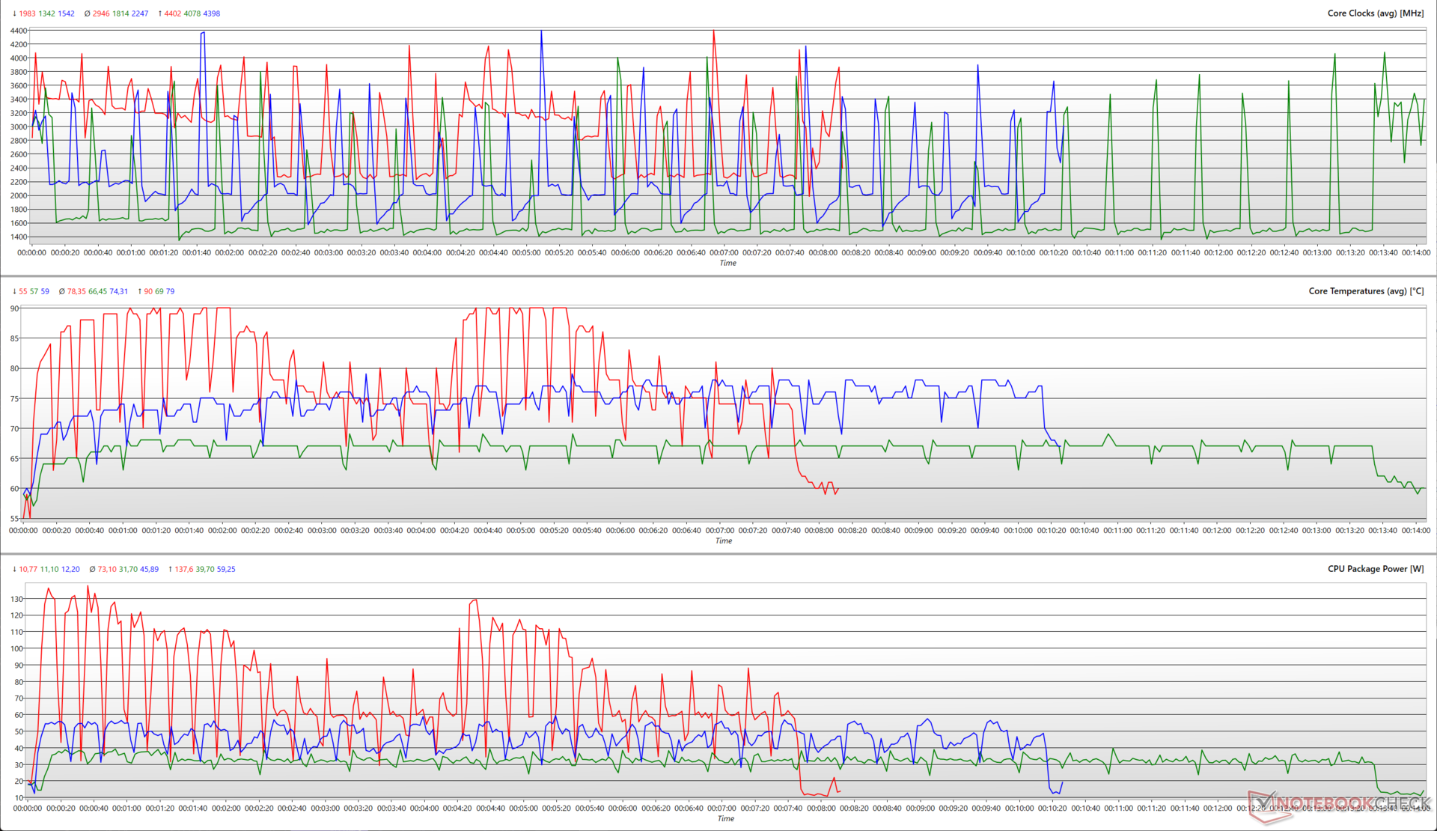
Task: Click red max value 4402 in clocks legend
Action: point(173,13)
